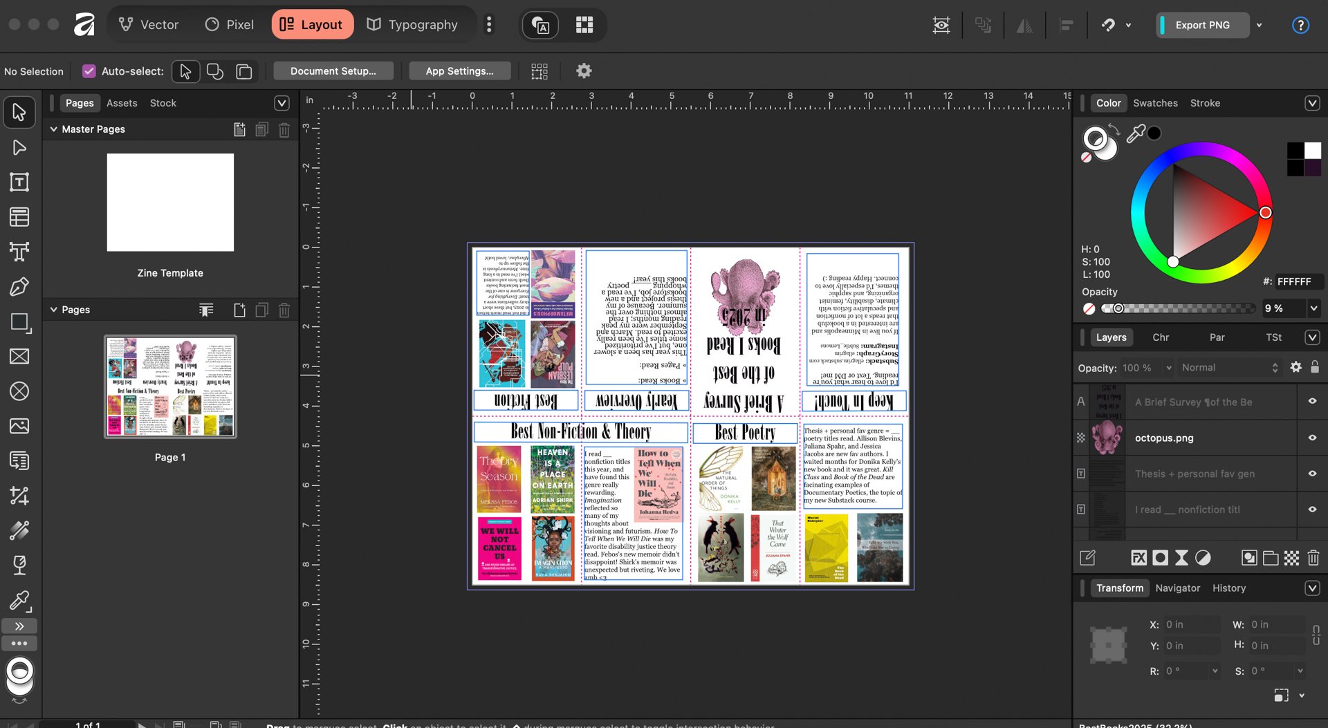1328x728 pixels.
Task: Select the Move tool
Action: 19,111
